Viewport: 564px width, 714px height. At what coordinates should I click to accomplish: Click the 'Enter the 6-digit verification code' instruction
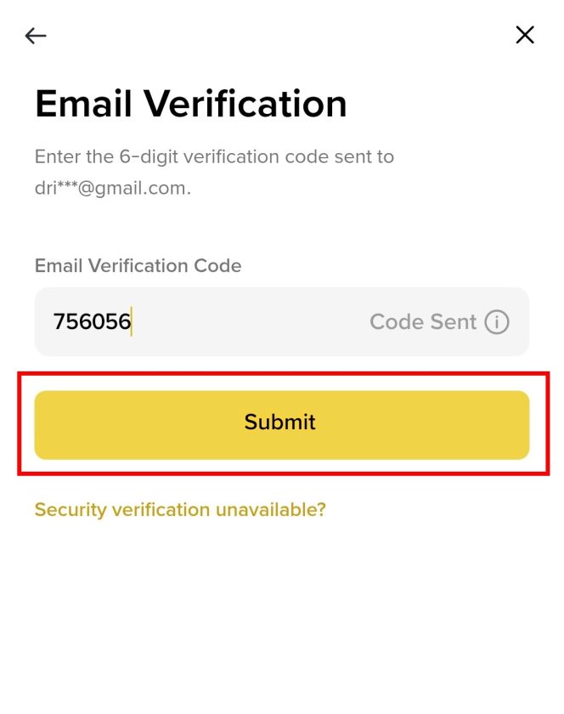point(214,157)
